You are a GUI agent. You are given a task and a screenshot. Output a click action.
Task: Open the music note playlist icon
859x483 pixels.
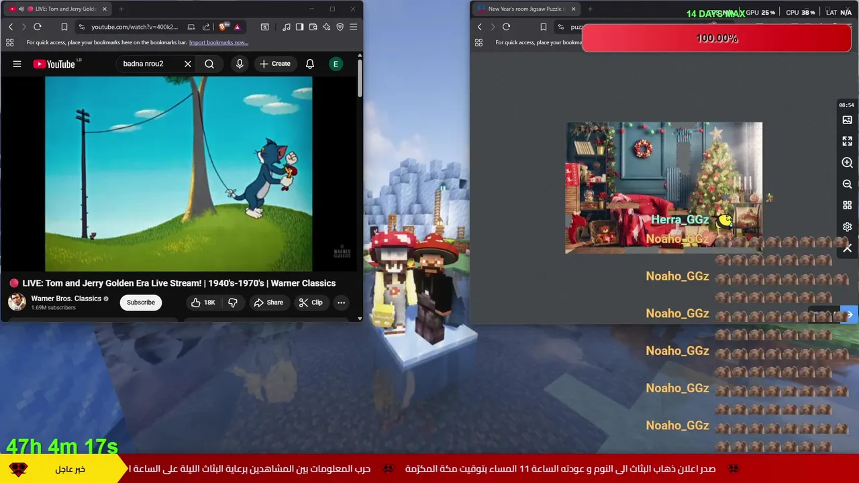(x=287, y=27)
